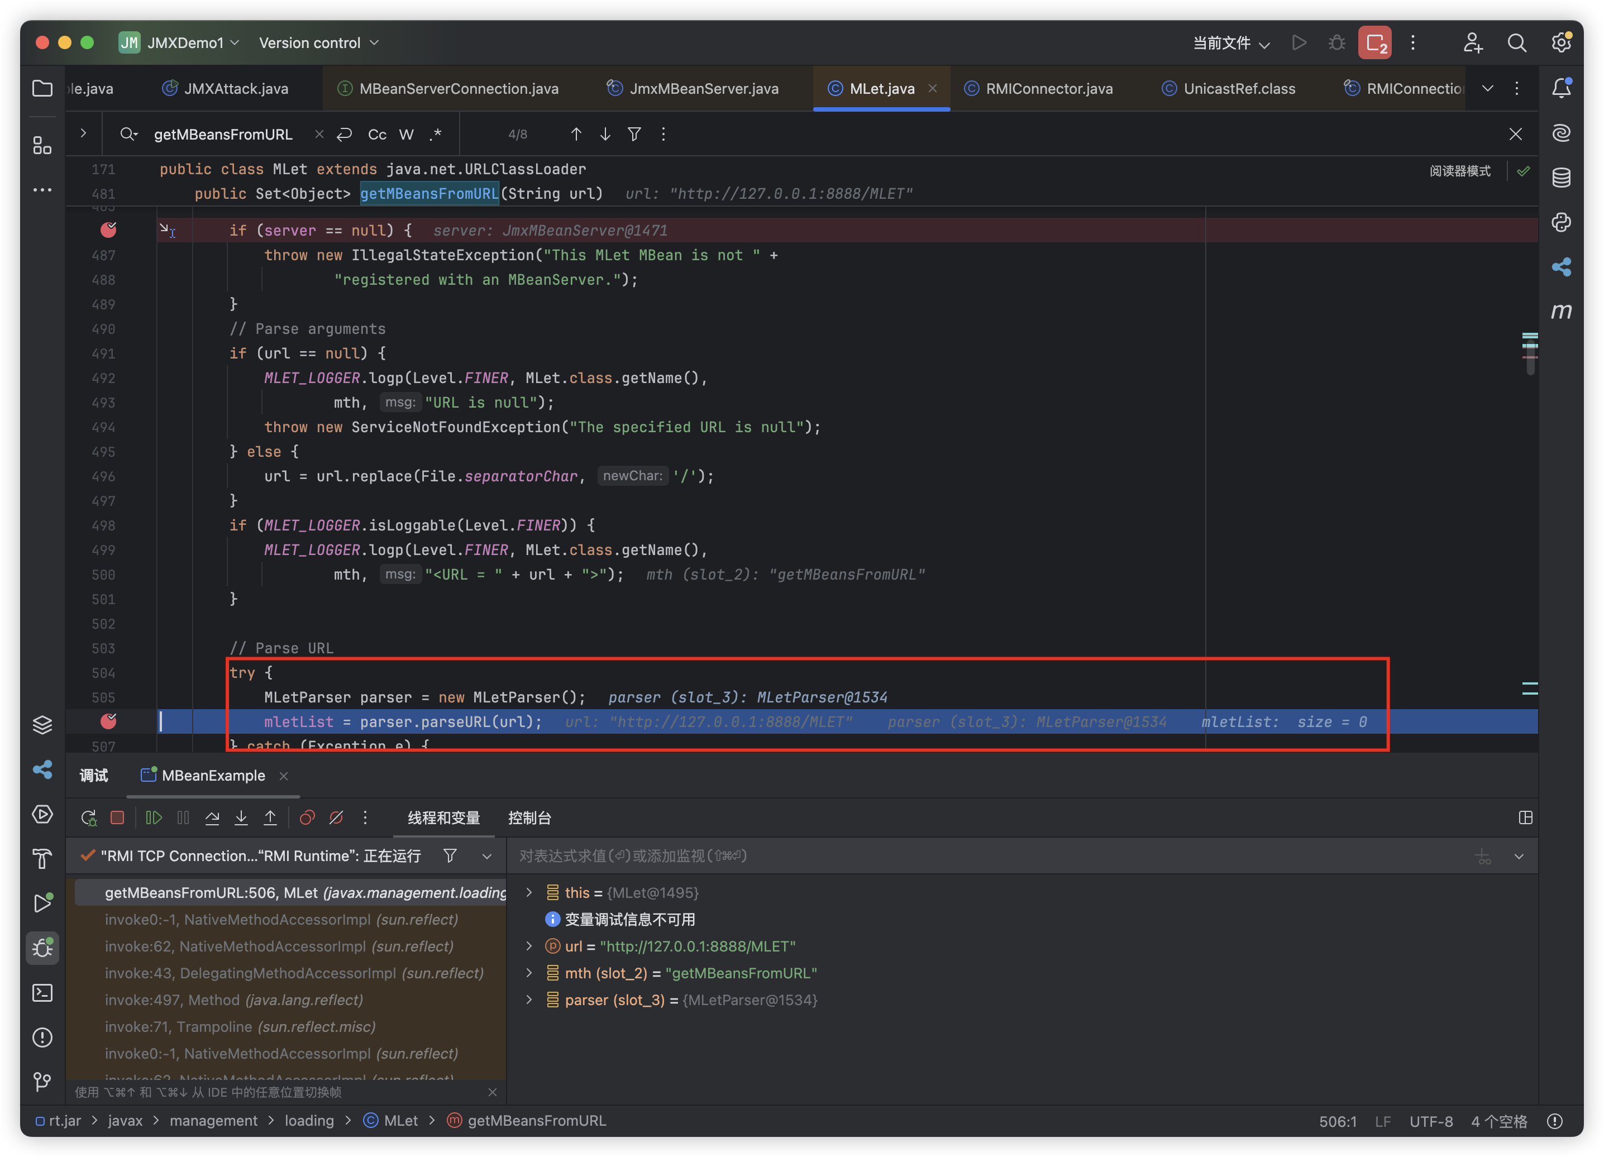Viewport: 1604px width, 1157px height.
Task: Toggle match case Cc in search
Action: (x=377, y=135)
